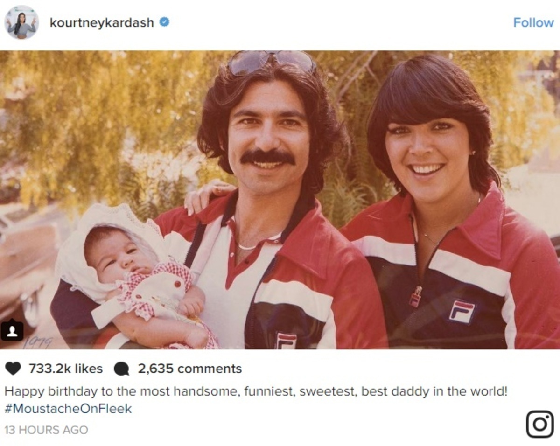Click the man's moustache in photo
560x446 pixels.
click(268, 158)
